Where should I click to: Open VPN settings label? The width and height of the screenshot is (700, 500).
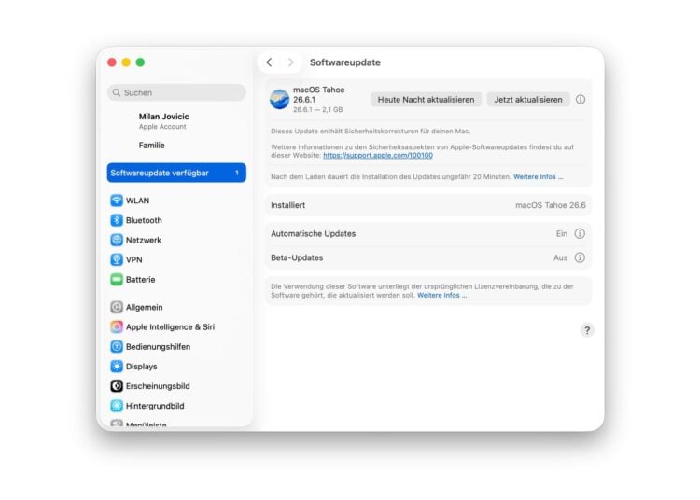[x=133, y=259]
